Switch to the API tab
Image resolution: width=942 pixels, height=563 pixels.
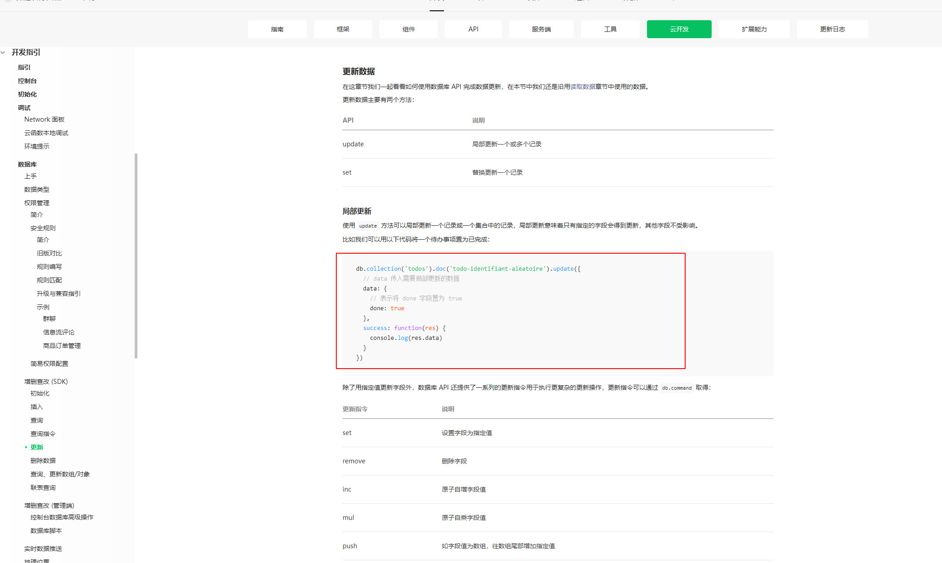coord(473,29)
